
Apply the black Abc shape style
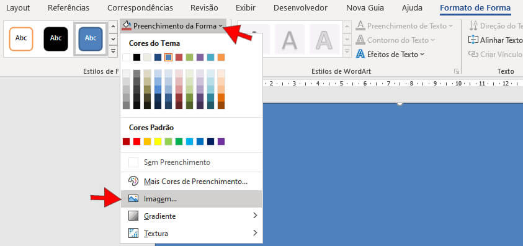[x=56, y=38]
